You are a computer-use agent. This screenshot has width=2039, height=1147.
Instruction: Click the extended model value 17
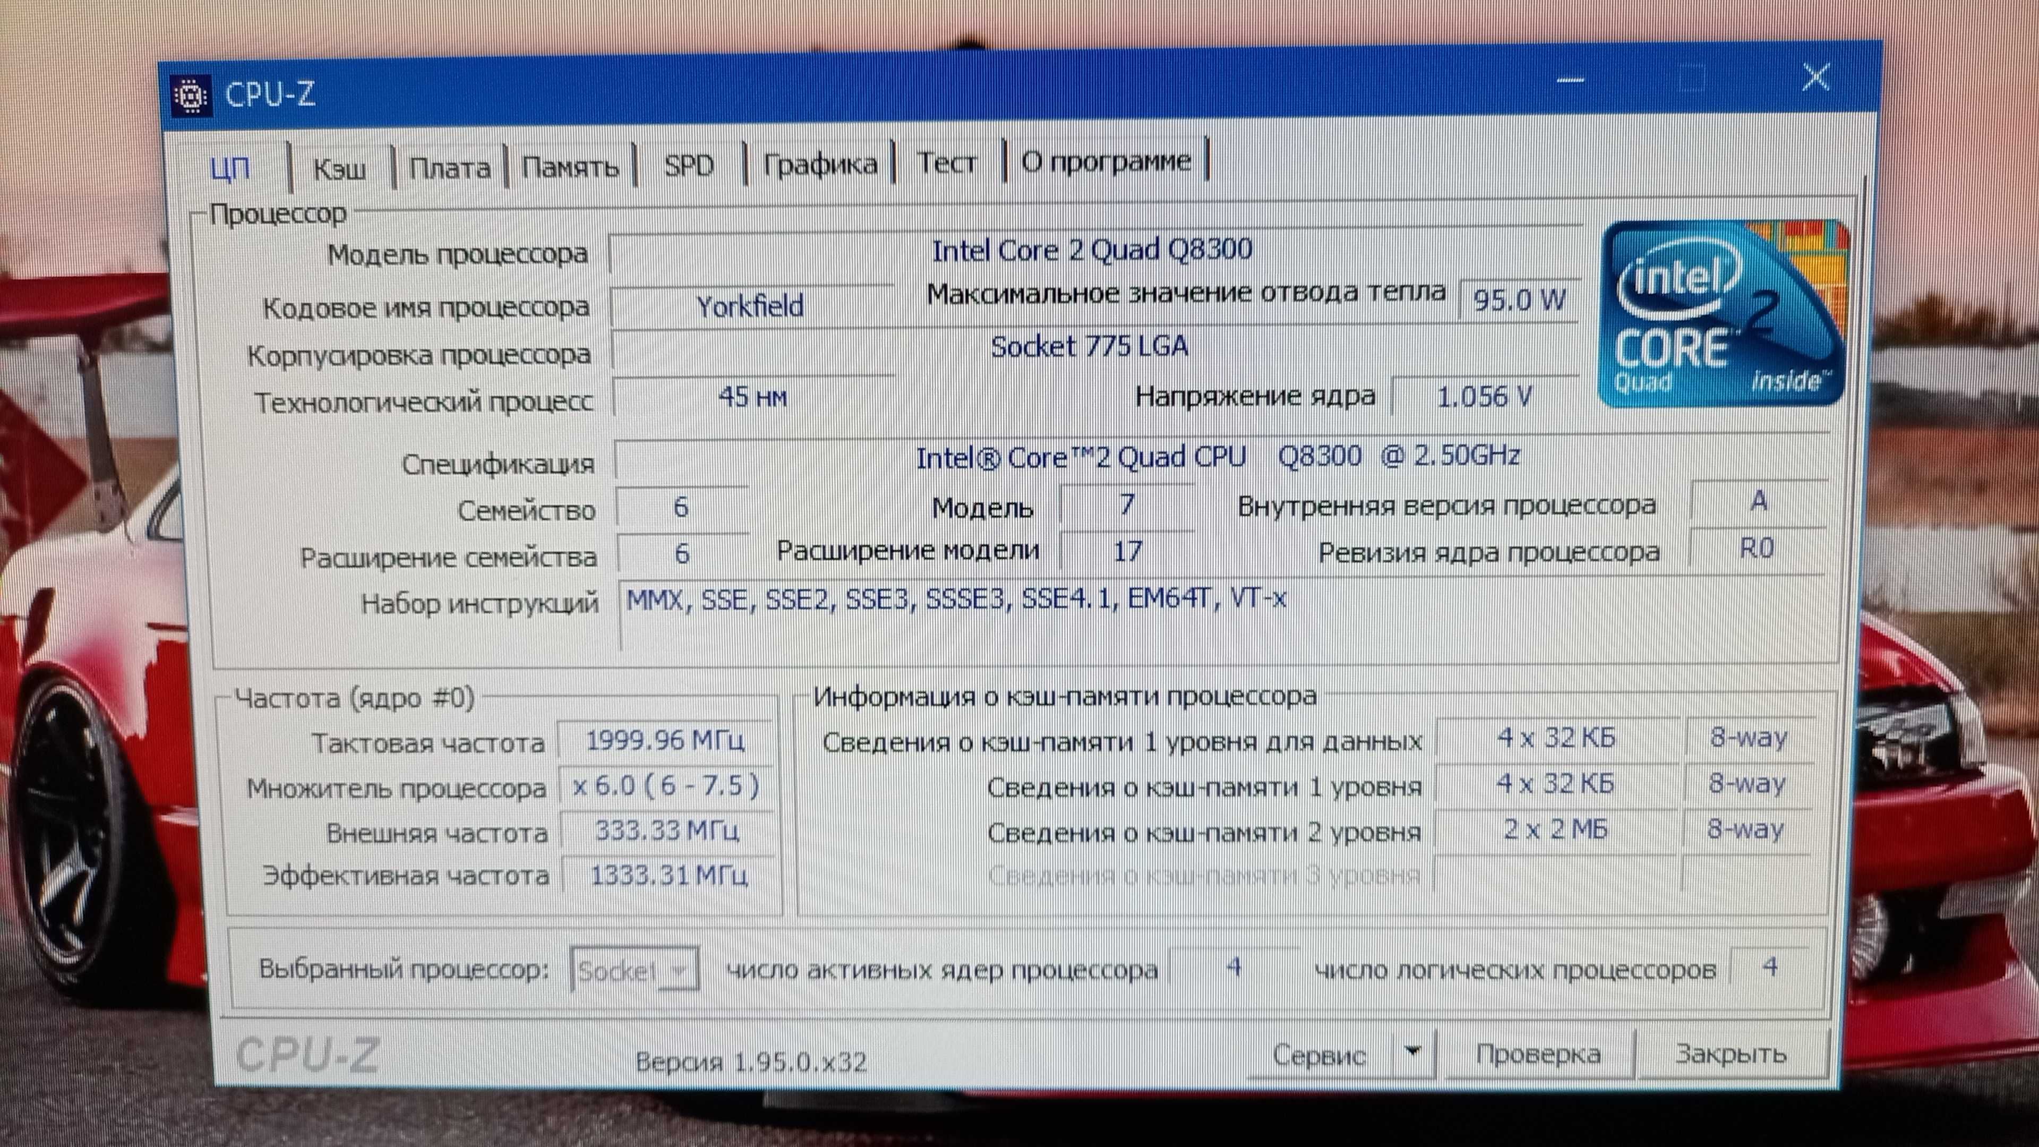point(1127,551)
